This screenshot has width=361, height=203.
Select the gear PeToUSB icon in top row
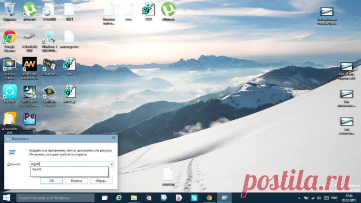pyautogui.click(x=49, y=11)
